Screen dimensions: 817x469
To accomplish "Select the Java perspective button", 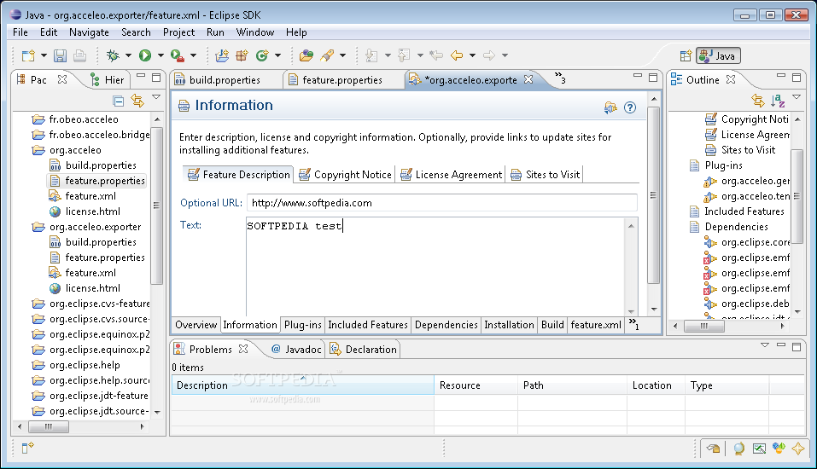I will pos(718,55).
